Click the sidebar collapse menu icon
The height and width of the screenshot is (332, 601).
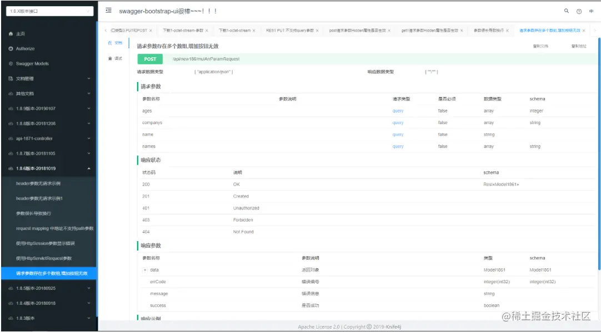tap(108, 11)
